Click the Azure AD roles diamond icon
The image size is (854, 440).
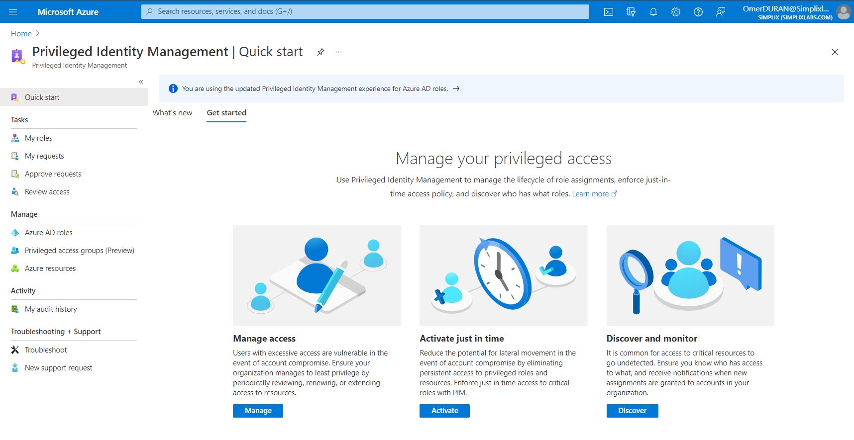tap(15, 233)
